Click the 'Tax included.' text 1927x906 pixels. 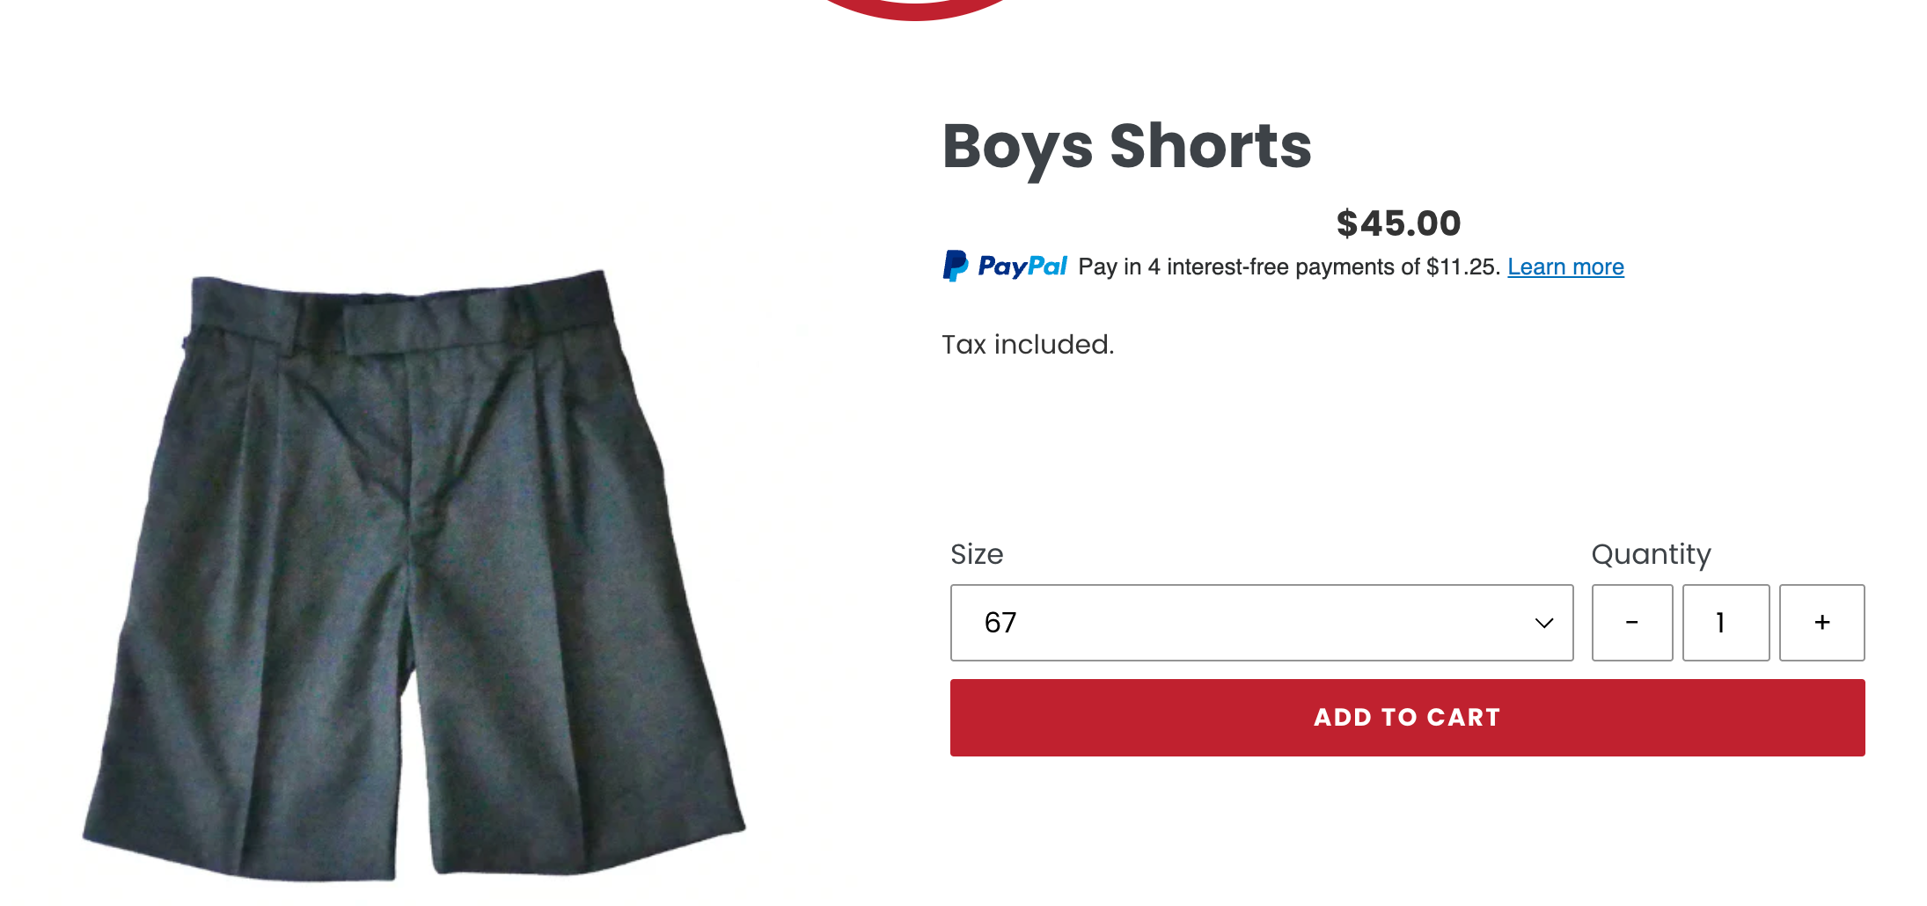(1028, 344)
